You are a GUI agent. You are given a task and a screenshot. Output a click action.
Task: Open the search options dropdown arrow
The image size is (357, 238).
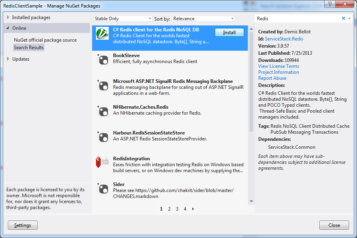click(349, 19)
